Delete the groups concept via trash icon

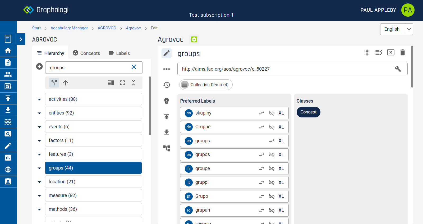[403, 52]
